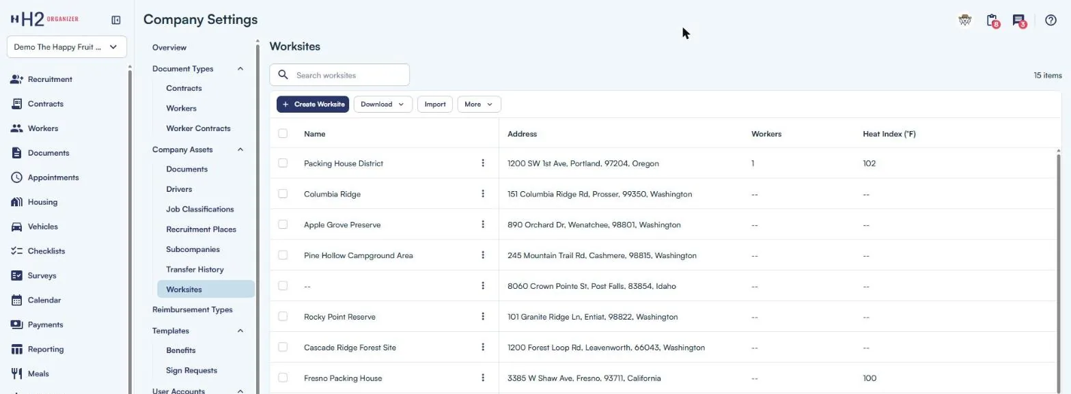Check the Packing House District row
Image resolution: width=1071 pixels, height=394 pixels.
[283, 163]
